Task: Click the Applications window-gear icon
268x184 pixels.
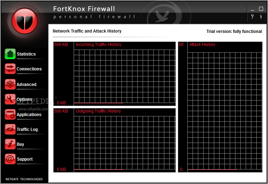Action: [10, 114]
